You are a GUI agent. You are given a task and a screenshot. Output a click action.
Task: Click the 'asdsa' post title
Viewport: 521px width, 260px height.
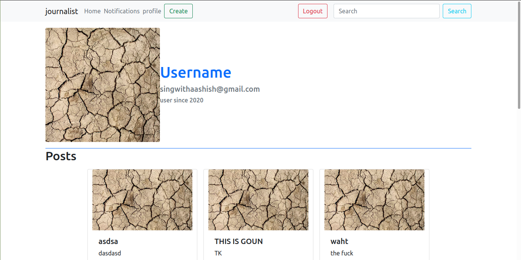tap(108, 241)
